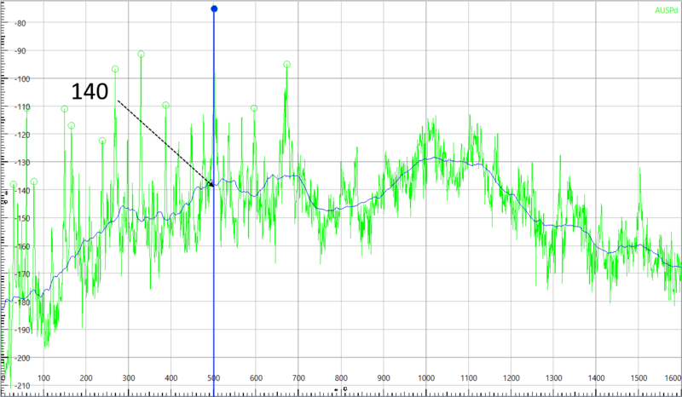Select the circled peak marker near 390
Screen dimensions: 682x397
tap(165, 106)
